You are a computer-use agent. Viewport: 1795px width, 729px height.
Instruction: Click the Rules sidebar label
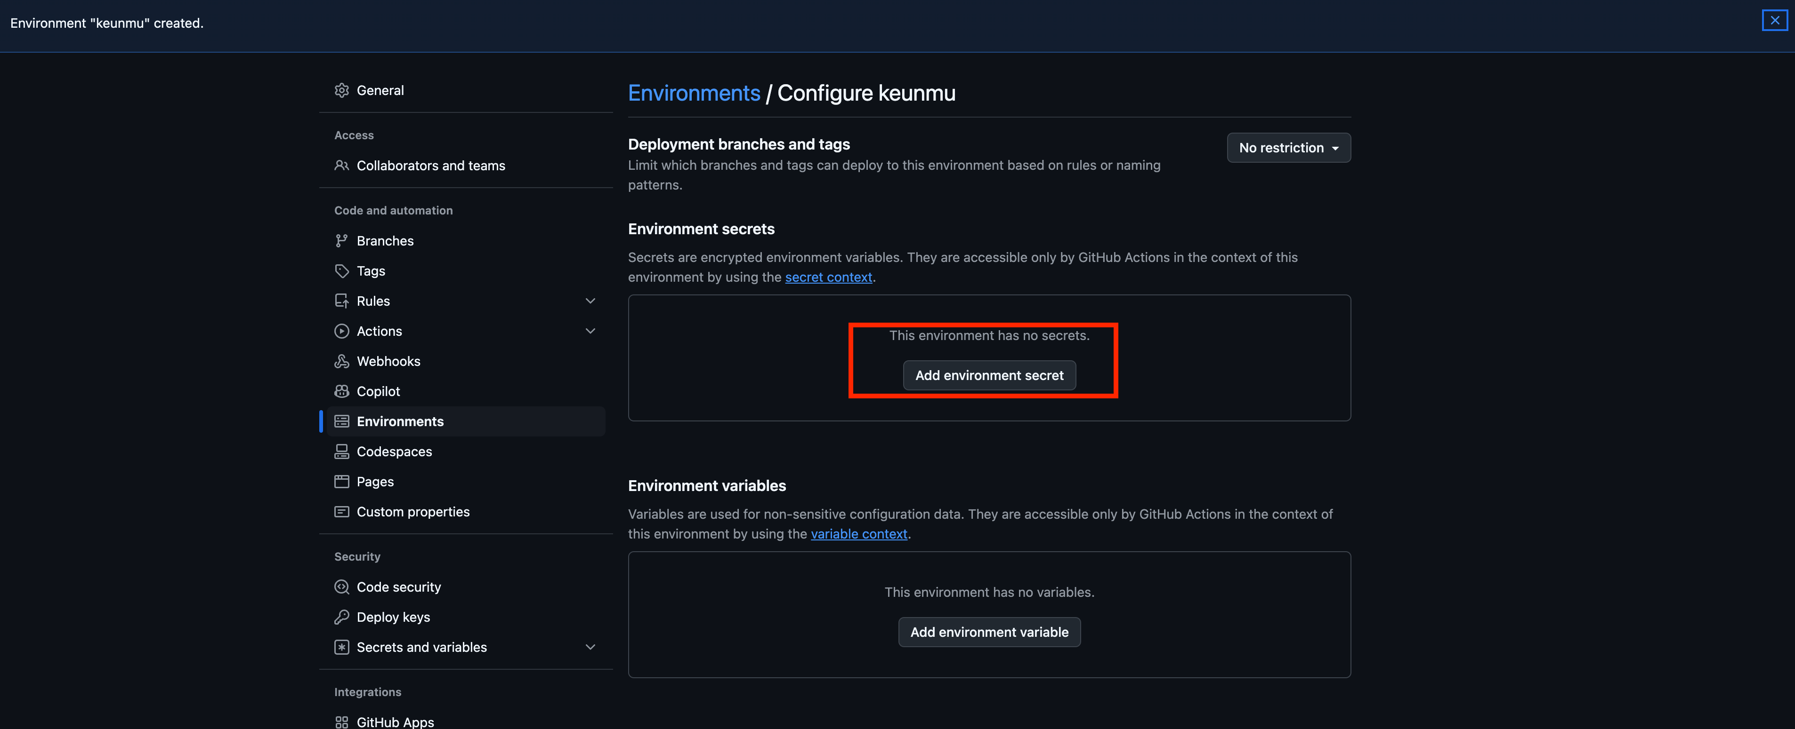[x=373, y=301]
